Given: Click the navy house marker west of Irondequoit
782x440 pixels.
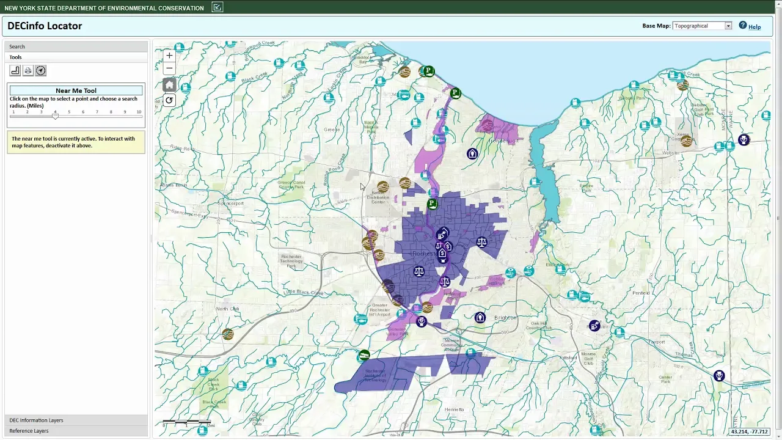Looking at the screenshot, I should [472, 153].
